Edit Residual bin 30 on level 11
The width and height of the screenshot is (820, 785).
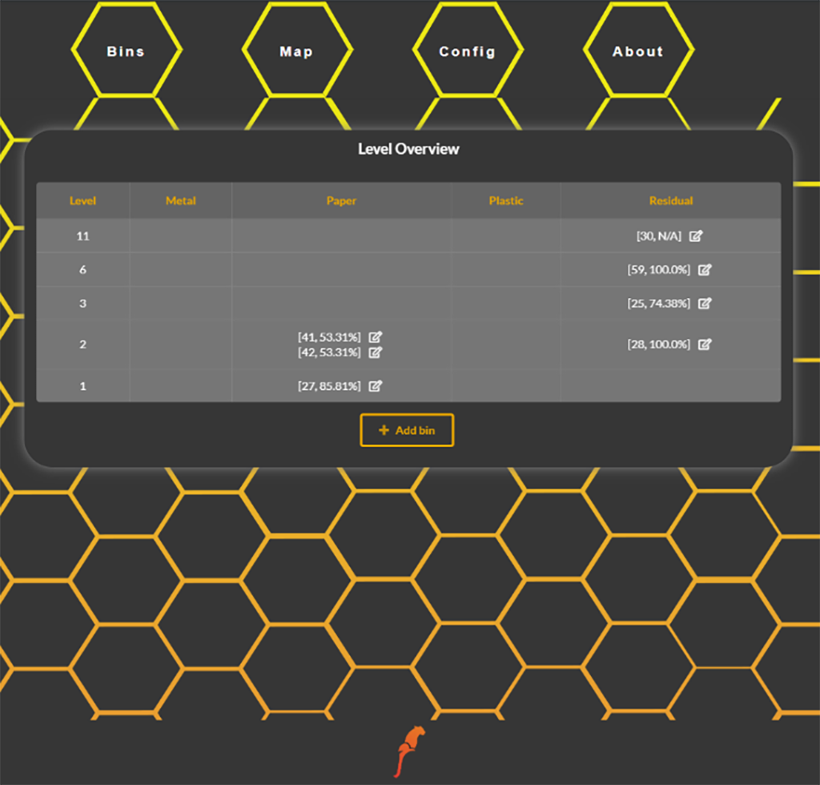(696, 236)
